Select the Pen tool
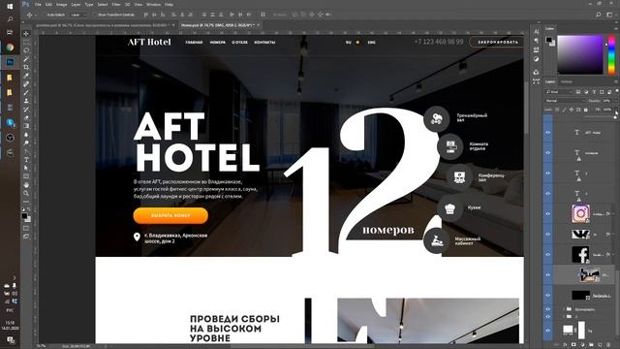Image resolution: width=620 pixels, height=349 pixels. pyautogui.click(x=26, y=151)
